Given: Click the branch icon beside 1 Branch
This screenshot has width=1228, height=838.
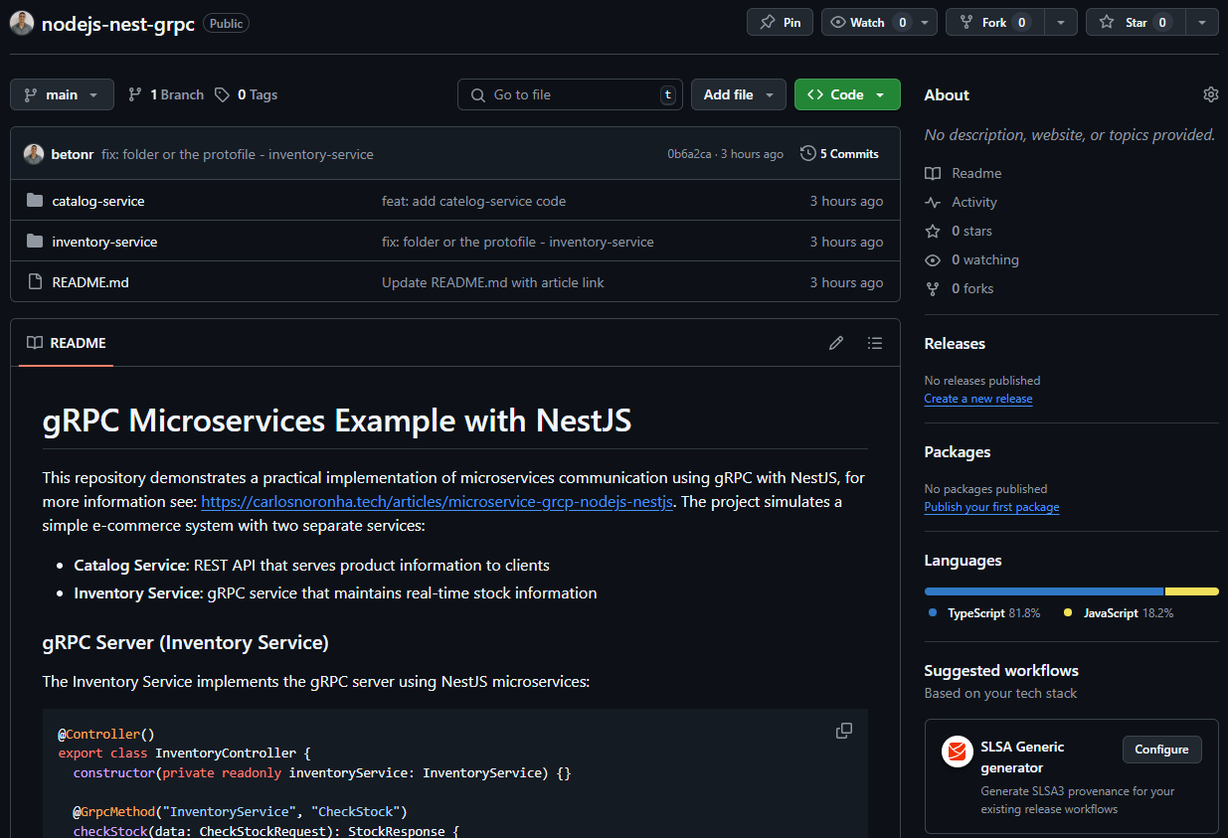Looking at the screenshot, I should click(x=135, y=94).
